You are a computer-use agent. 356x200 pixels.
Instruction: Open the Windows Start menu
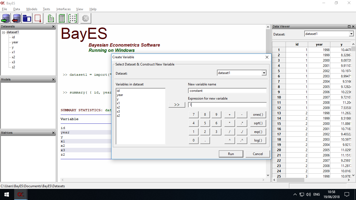click(x=7, y=194)
